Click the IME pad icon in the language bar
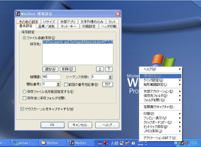 122,143
